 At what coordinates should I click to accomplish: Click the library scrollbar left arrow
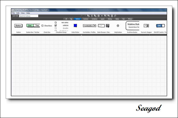point(12,35)
